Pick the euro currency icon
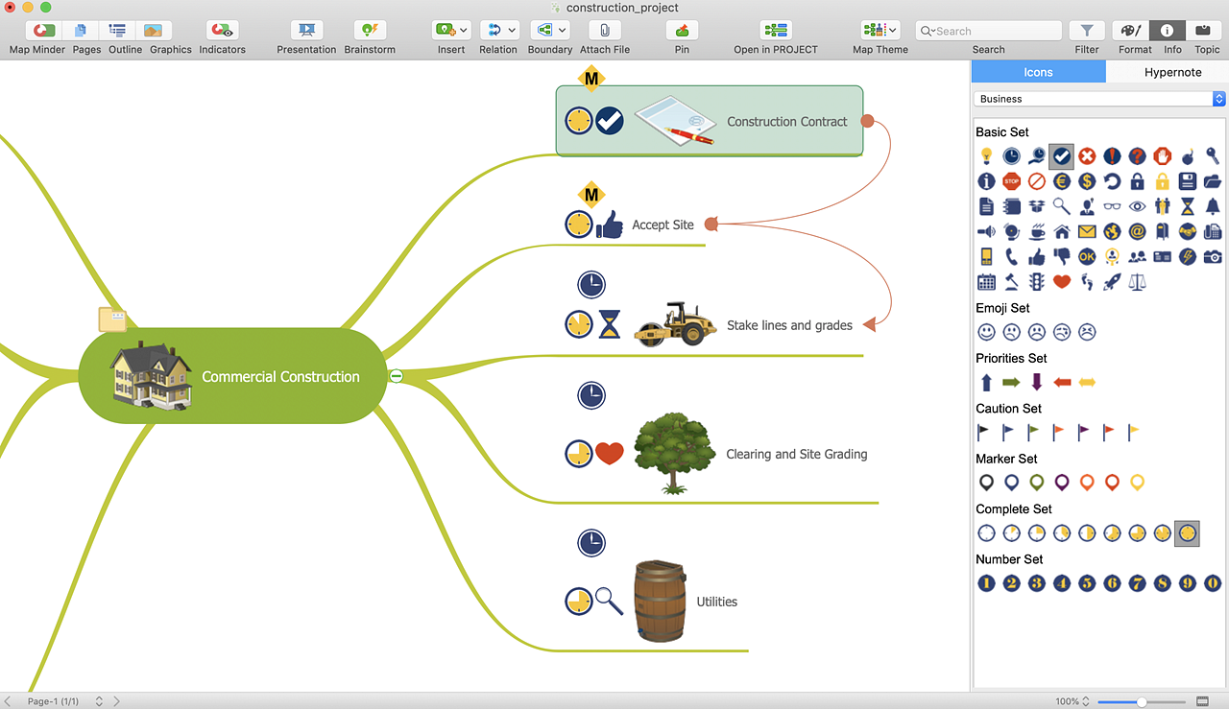 [x=1062, y=180]
